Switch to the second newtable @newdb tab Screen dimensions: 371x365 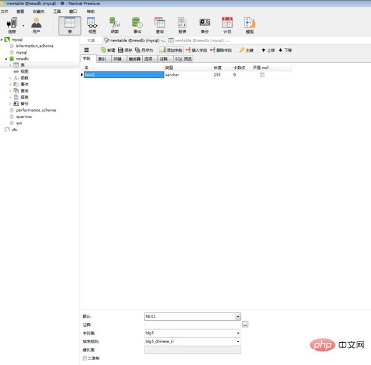(x=199, y=41)
